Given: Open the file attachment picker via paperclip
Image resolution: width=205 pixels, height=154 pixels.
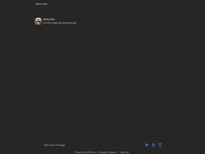Looking at the screenshot, I should click(153, 145).
